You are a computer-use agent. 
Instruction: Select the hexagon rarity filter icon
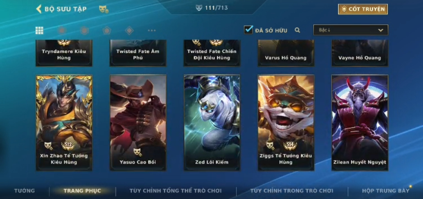pyautogui.click(x=84, y=30)
